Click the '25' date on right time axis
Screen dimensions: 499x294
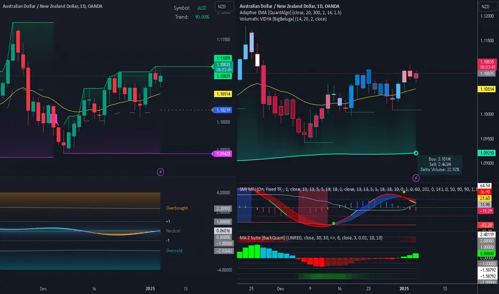(252, 289)
